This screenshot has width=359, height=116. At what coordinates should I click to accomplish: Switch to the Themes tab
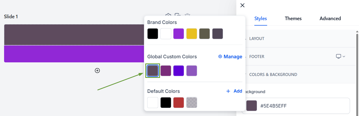(293, 19)
